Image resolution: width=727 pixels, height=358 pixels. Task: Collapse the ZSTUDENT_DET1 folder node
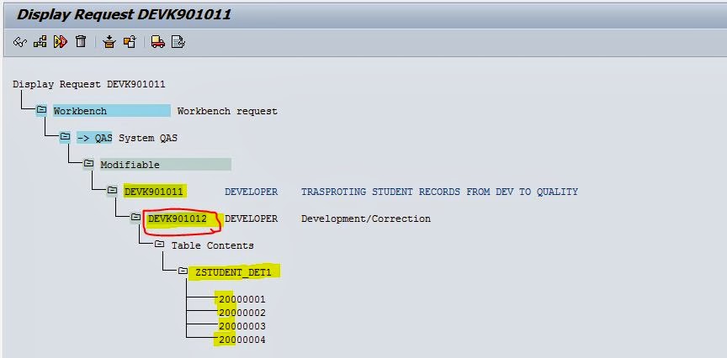(183, 271)
